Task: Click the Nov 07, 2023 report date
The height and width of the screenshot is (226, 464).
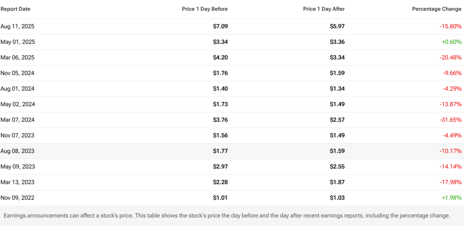Action: pos(18,135)
